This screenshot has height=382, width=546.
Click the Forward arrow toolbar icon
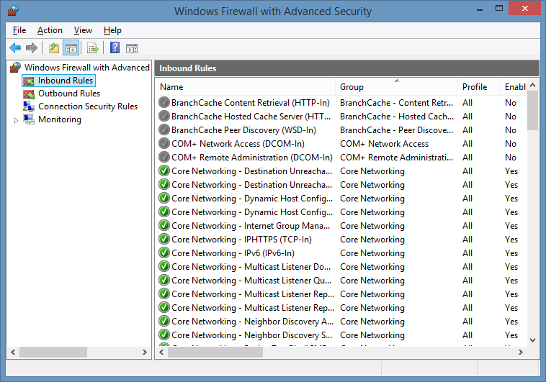32,47
